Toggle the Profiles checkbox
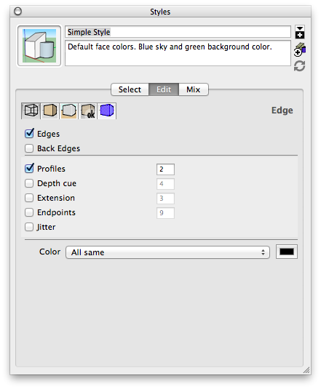The image size is (321, 389). point(29,168)
